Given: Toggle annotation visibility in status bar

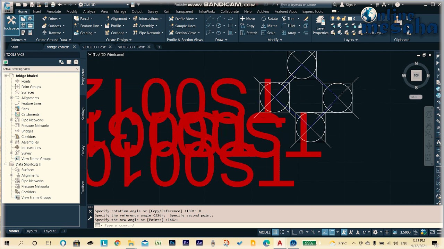Looking at the screenshot, I should [x=344, y=232].
